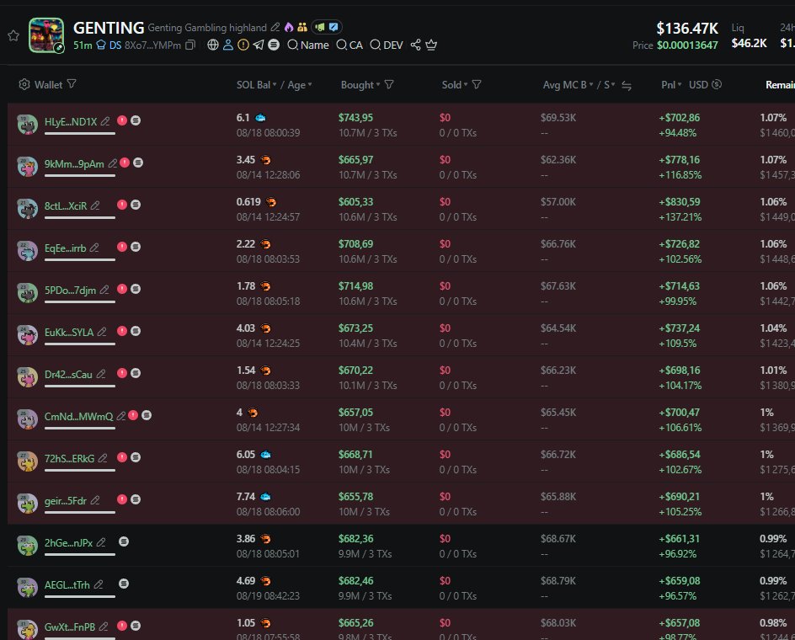This screenshot has width=795, height=640.
Task: Click the gray round badge on 9kMm...9pAm
Action: (x=138, y=163)
